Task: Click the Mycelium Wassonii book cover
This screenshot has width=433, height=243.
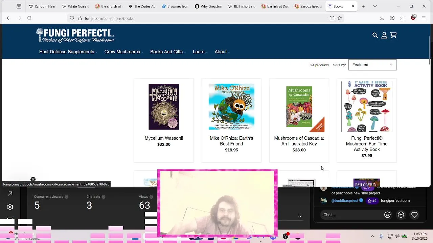Action: click(164, 107)
